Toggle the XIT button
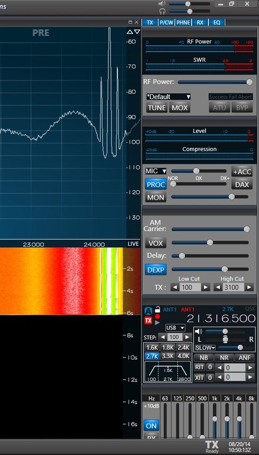Screen dimensions: 259x455 point(200,377)
